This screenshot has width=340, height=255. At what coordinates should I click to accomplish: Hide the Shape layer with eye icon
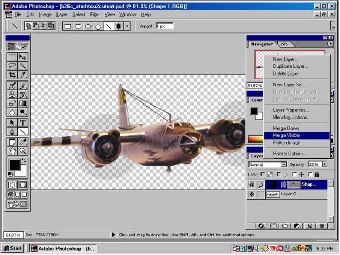click(x=252, y=184)
